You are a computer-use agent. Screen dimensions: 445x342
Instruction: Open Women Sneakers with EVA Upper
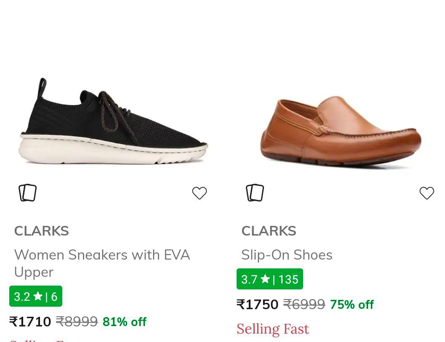[102, 263]
